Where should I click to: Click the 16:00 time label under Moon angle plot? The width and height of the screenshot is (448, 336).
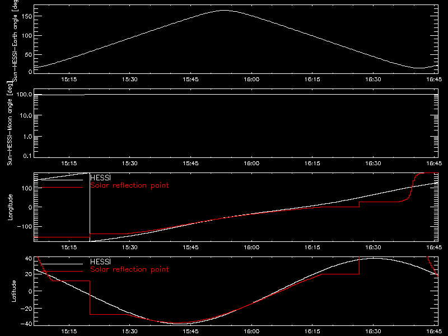(251, 164)
